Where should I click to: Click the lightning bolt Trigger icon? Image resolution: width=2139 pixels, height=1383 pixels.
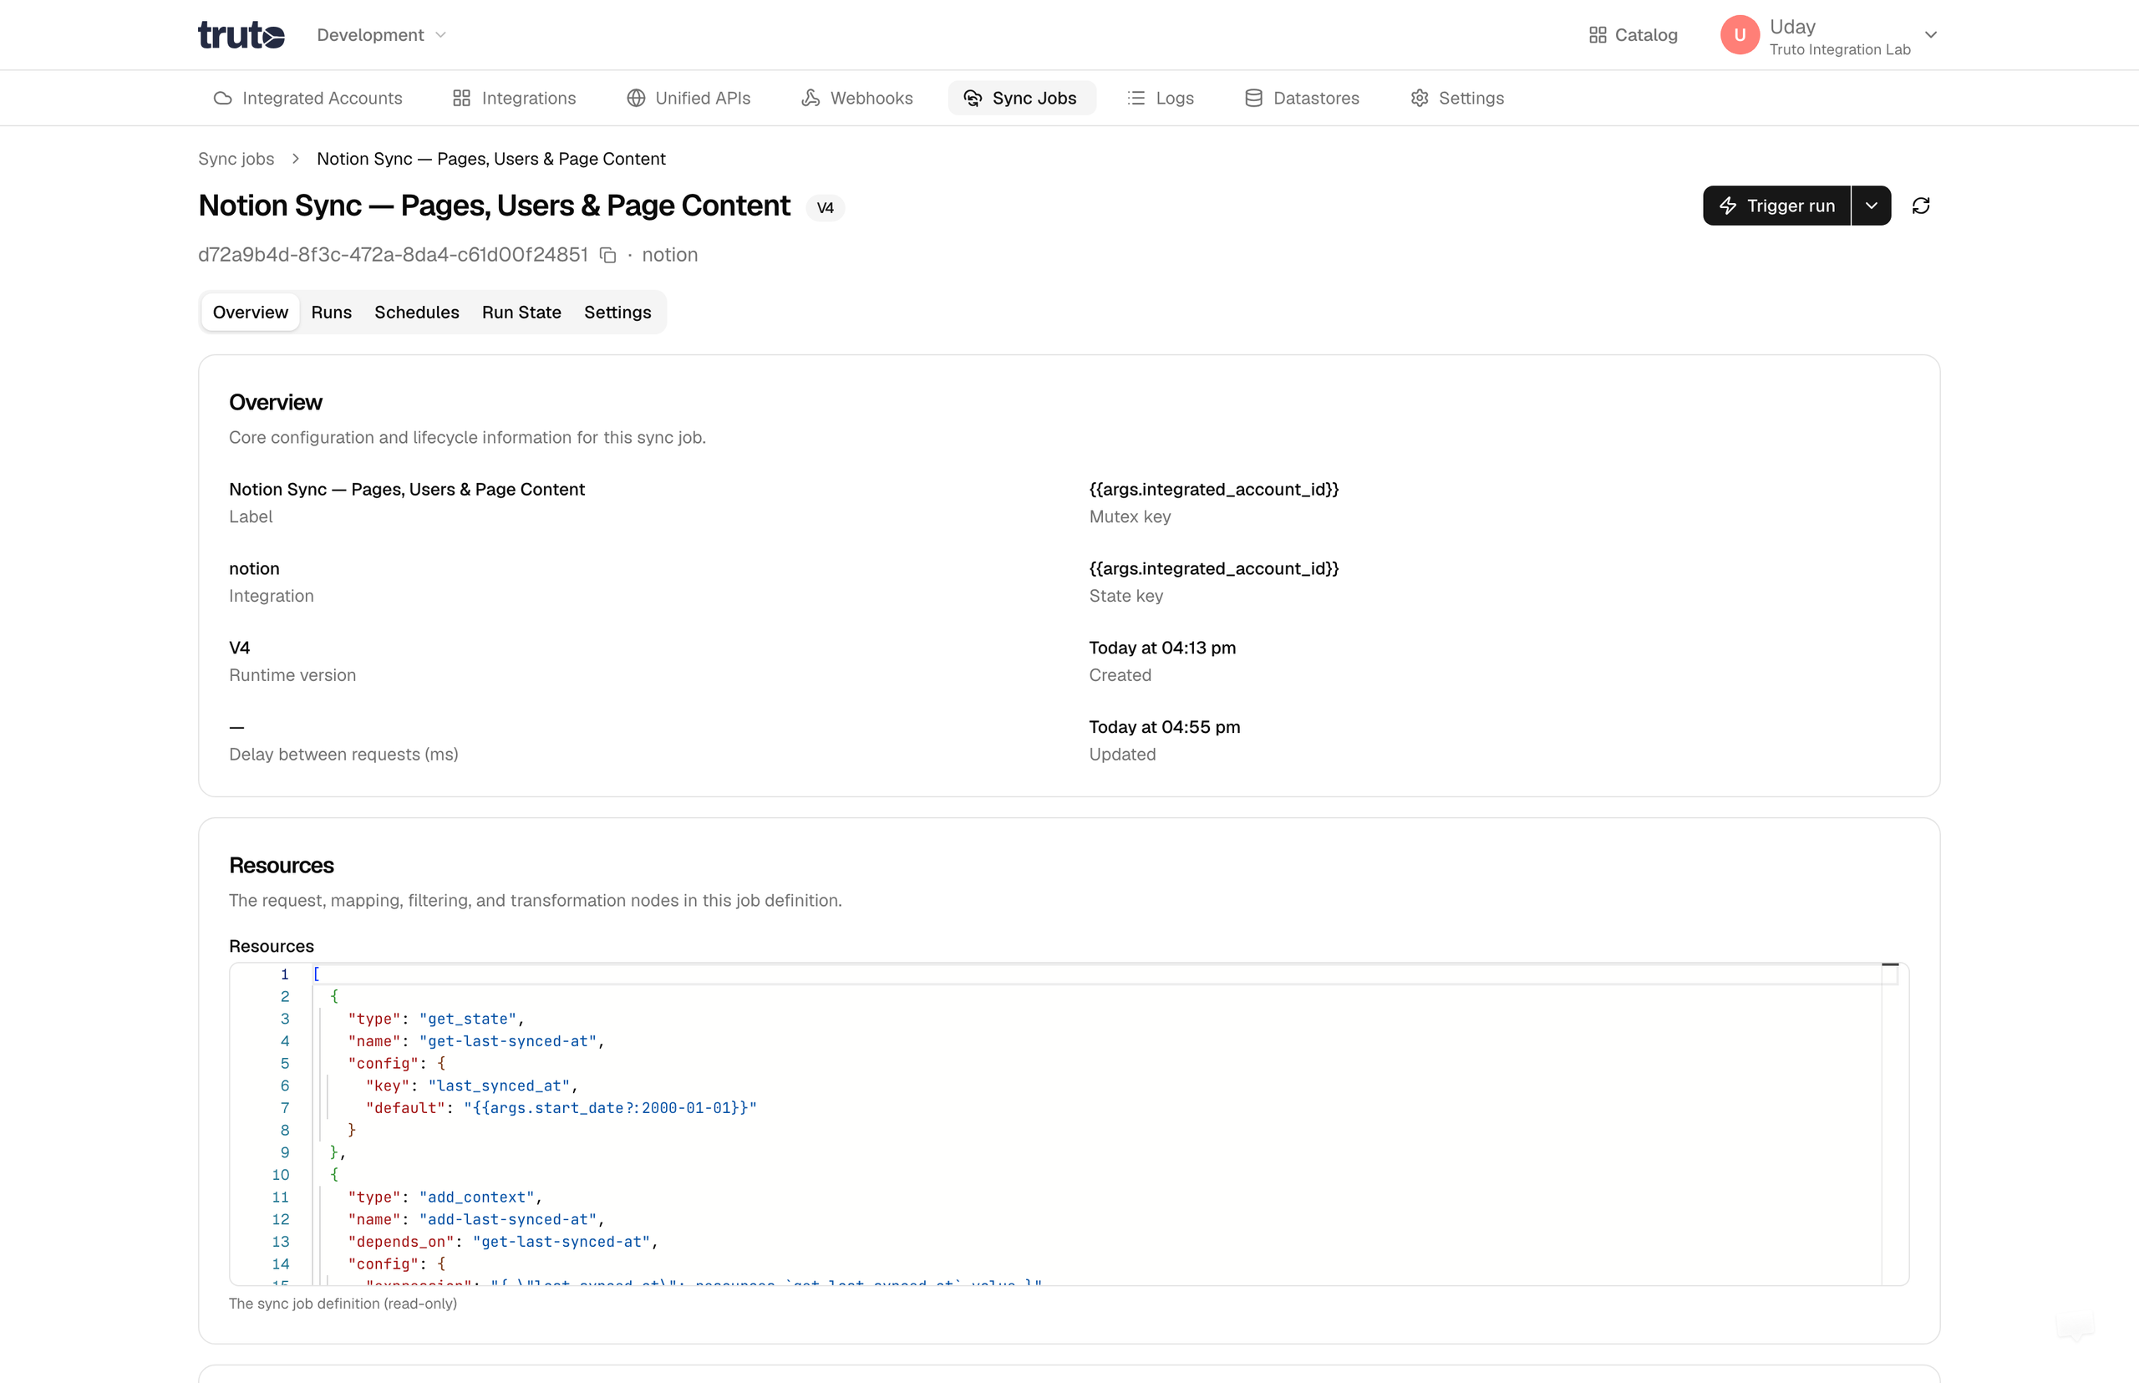1727,206
